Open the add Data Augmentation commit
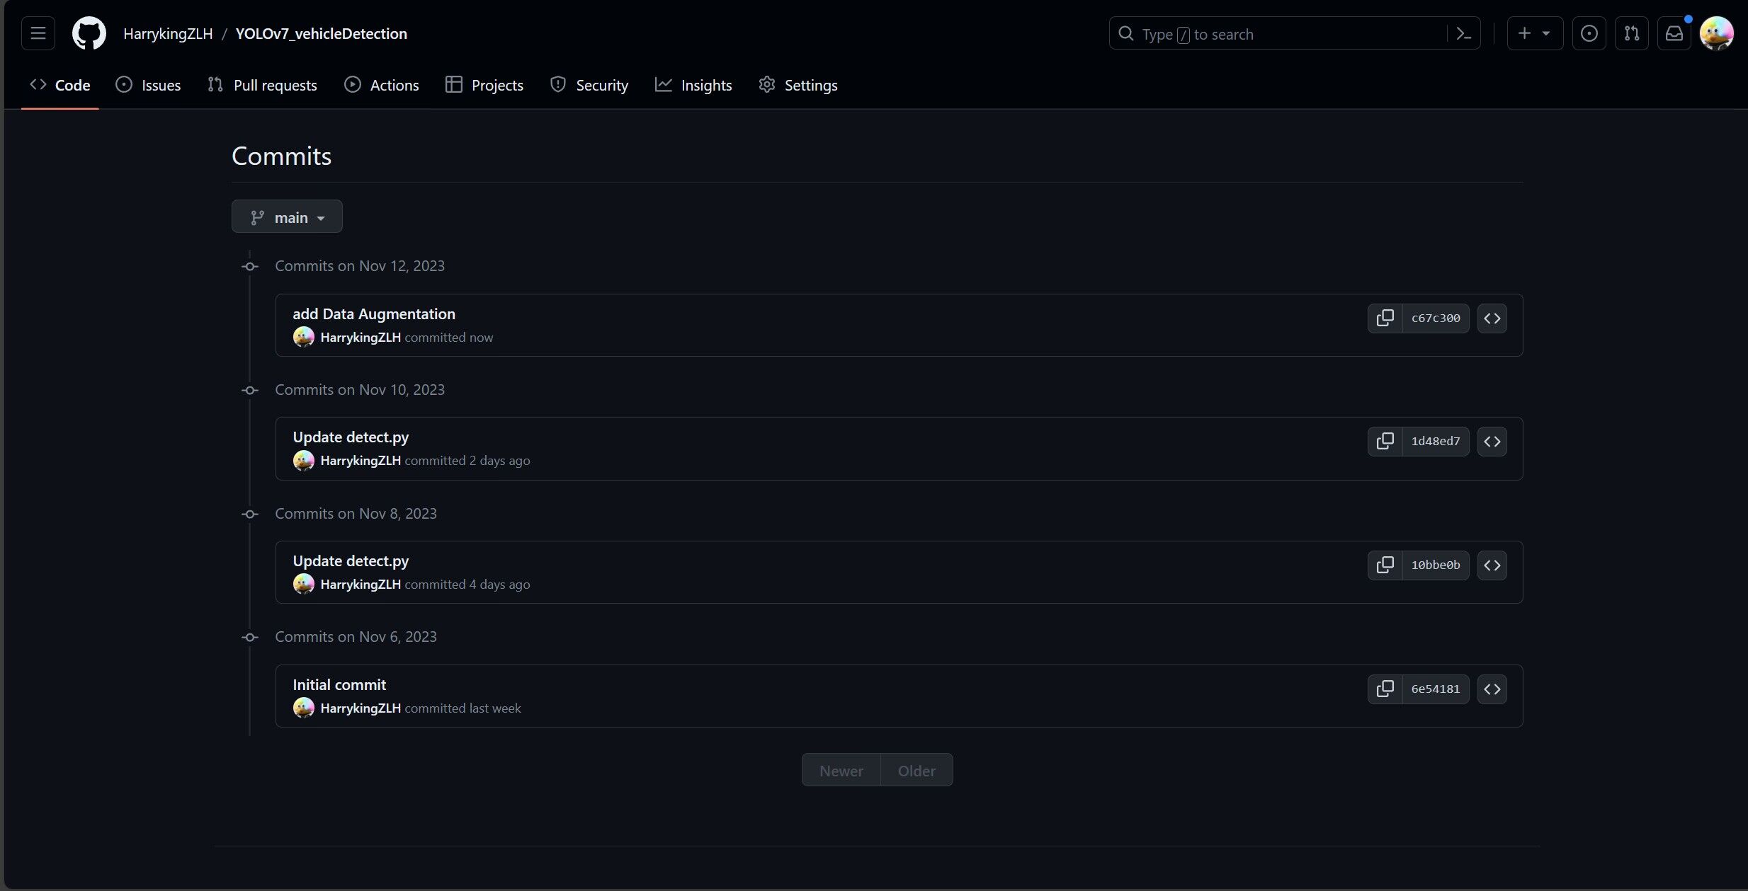The width and height of the screenshot is (1748, 891). point(374,314)
